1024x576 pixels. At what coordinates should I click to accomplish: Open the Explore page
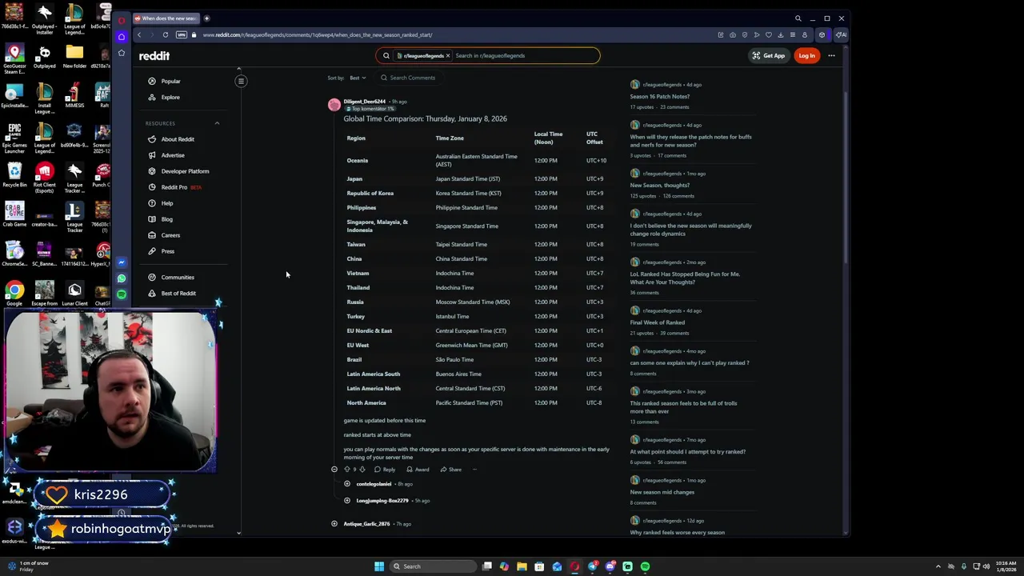[x=165, y=97]
